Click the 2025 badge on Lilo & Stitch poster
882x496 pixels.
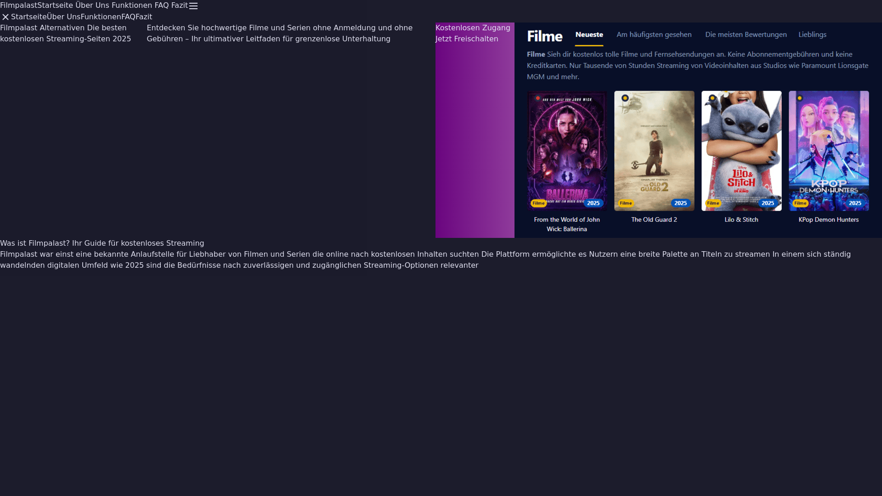[768, 203]
